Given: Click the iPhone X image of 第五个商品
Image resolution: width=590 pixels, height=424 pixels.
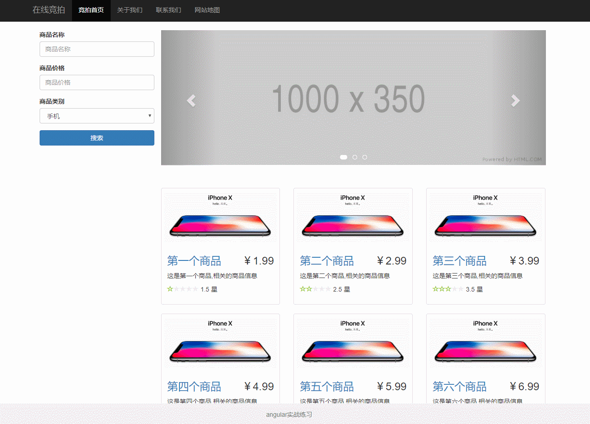Looking at the screenshot, I should [353, 343].
